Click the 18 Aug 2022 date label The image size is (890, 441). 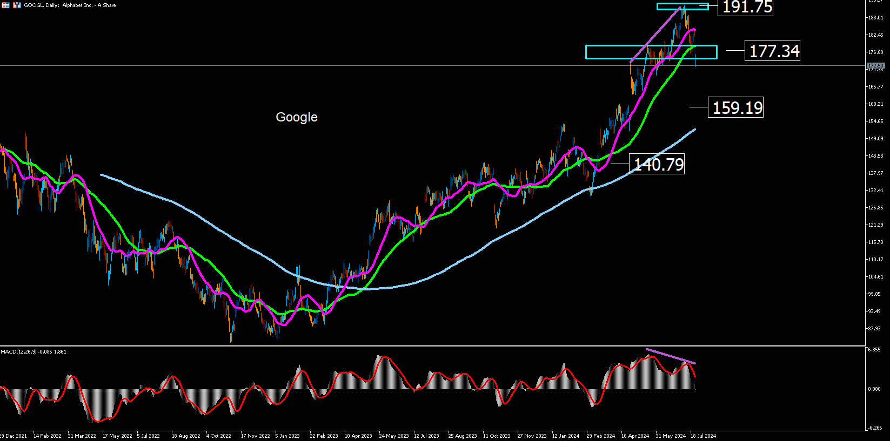[x=186, y=436]
